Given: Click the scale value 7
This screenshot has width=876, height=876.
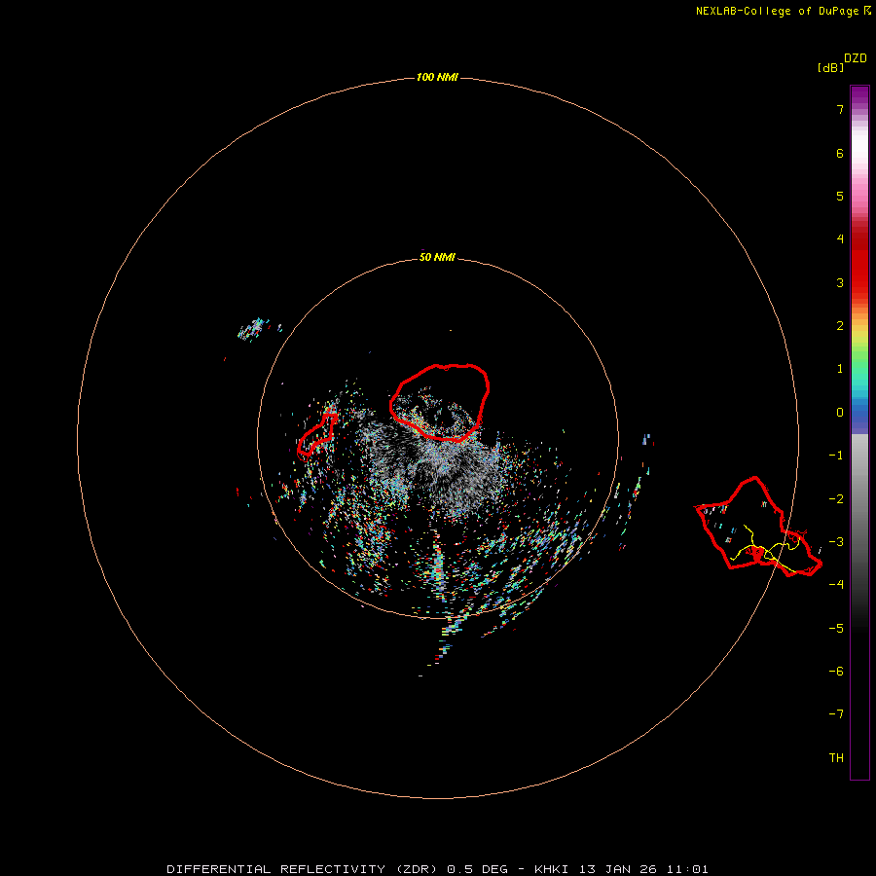Looking at the screenshot, I should click(840, 109).
